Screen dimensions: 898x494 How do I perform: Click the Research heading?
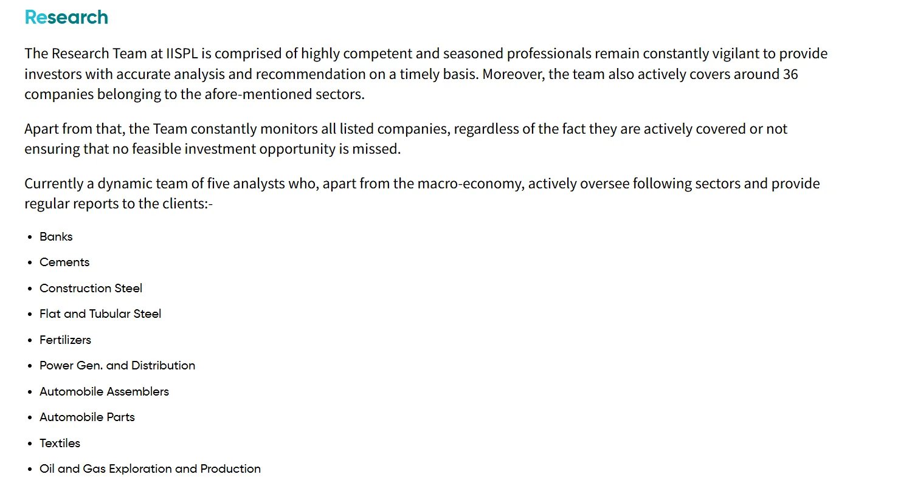66,18
